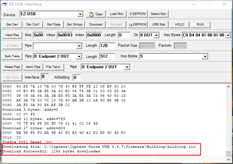
Task: Click Abort Pipe button
Action: pyautogui.click(x=33, y=67)
